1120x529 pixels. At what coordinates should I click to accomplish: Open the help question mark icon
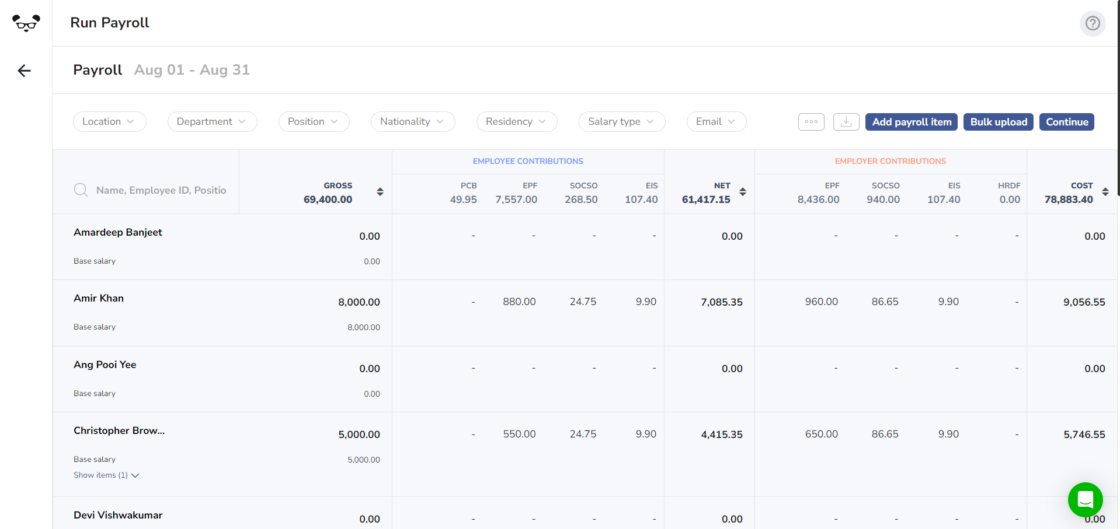click(x=1092, y=23)
